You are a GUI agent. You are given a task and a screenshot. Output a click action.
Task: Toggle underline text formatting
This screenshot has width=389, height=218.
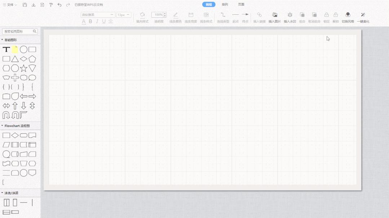point(104,21)
